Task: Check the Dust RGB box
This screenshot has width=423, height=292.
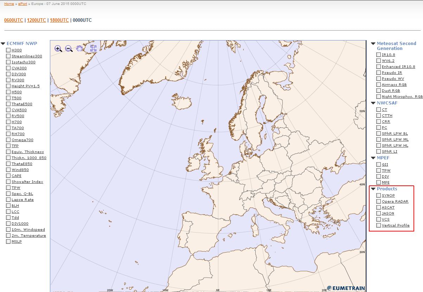Action: [x=378, y=90]
